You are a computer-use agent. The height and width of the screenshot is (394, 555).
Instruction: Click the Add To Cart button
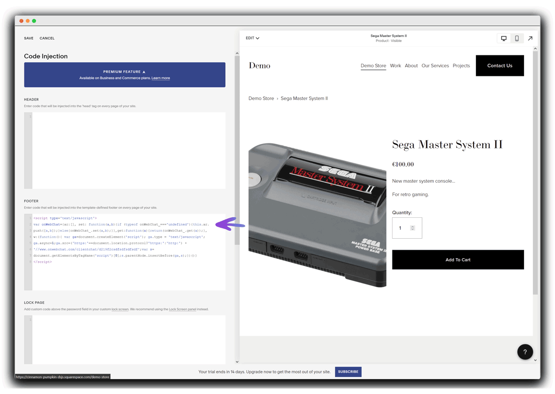[x=458, y=259]
